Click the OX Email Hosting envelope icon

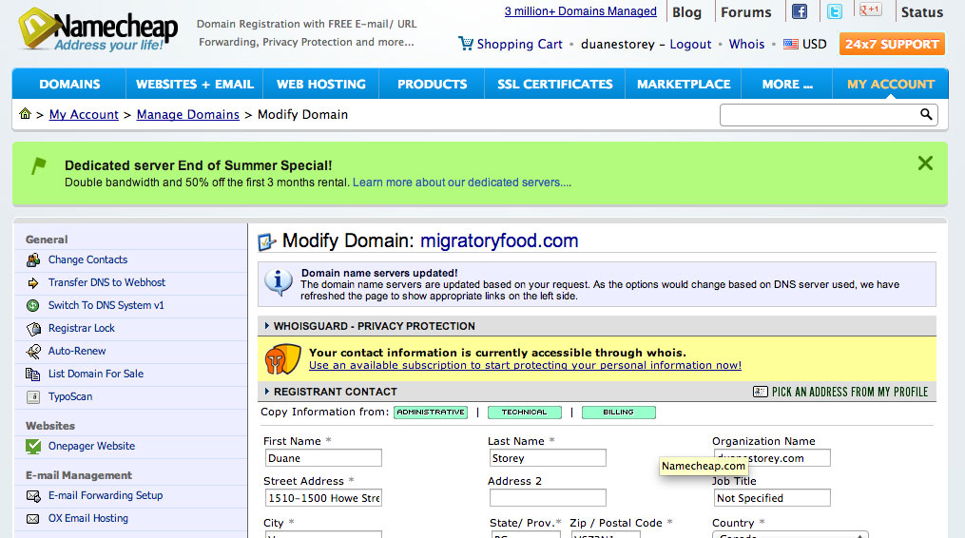click(33, 519)
